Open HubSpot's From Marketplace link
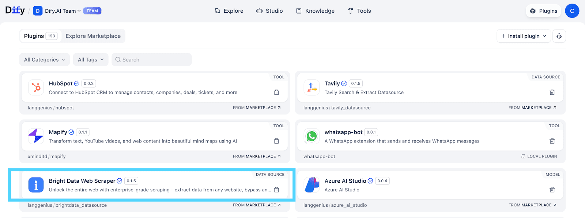The height and width of the screenshot is (218, 585). 257,108
